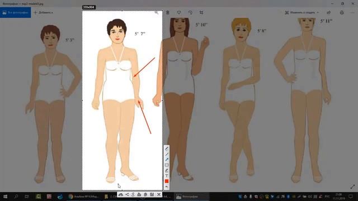Select the Lightshot pen tool

pyautogui.click(x=167, y=149)
